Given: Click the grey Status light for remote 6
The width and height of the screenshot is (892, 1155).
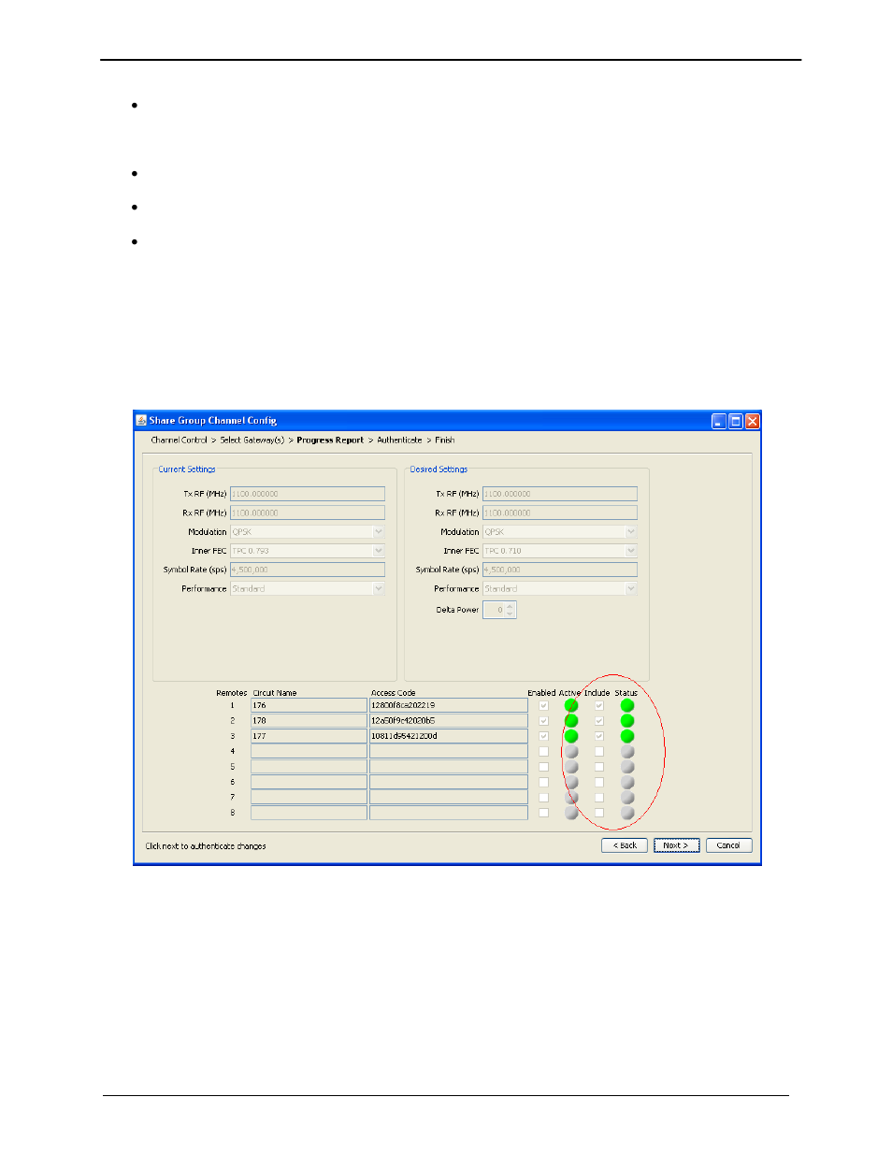Looking at the screenshot, I should 627,783.
